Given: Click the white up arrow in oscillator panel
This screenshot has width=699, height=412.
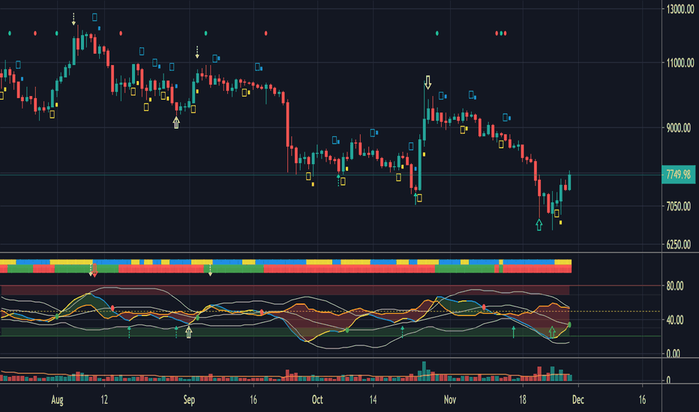Looking at the screenshot, I should pyautogui.click(x=188, y=332).
